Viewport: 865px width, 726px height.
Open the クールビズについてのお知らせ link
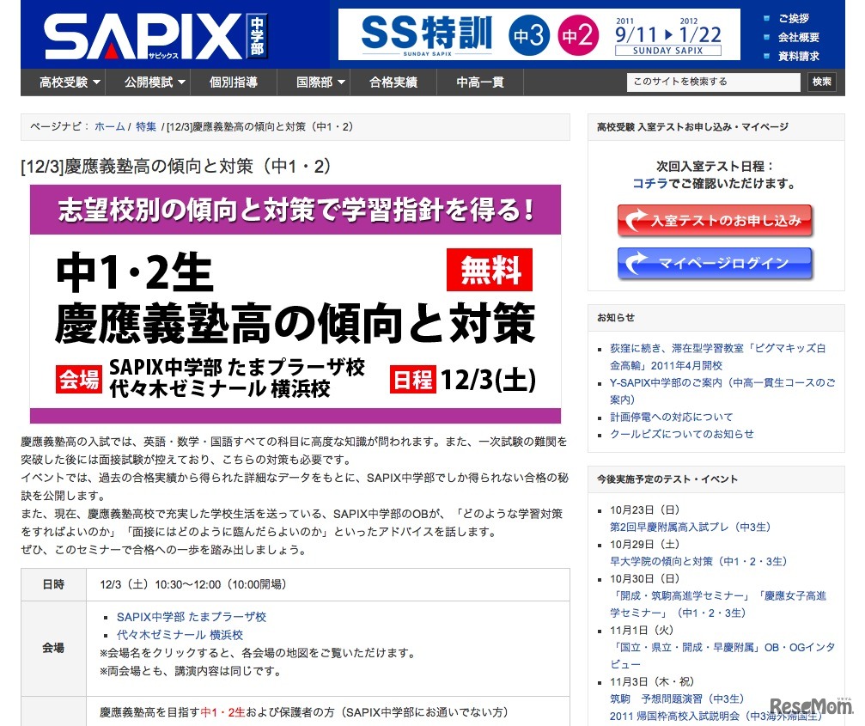point(682,434)
